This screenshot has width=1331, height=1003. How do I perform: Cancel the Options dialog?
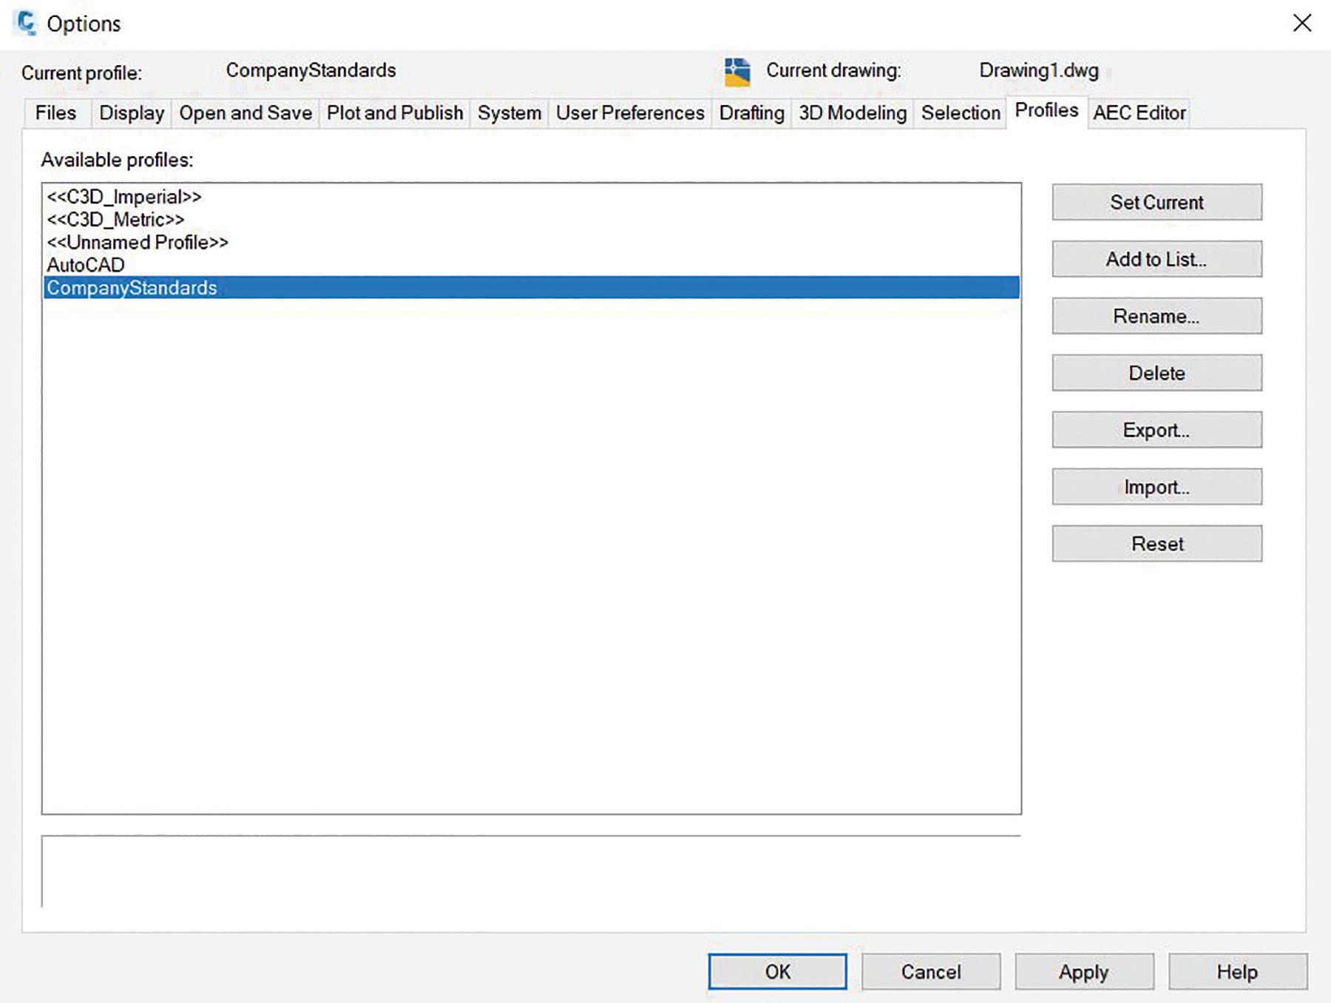coord(931,971)
